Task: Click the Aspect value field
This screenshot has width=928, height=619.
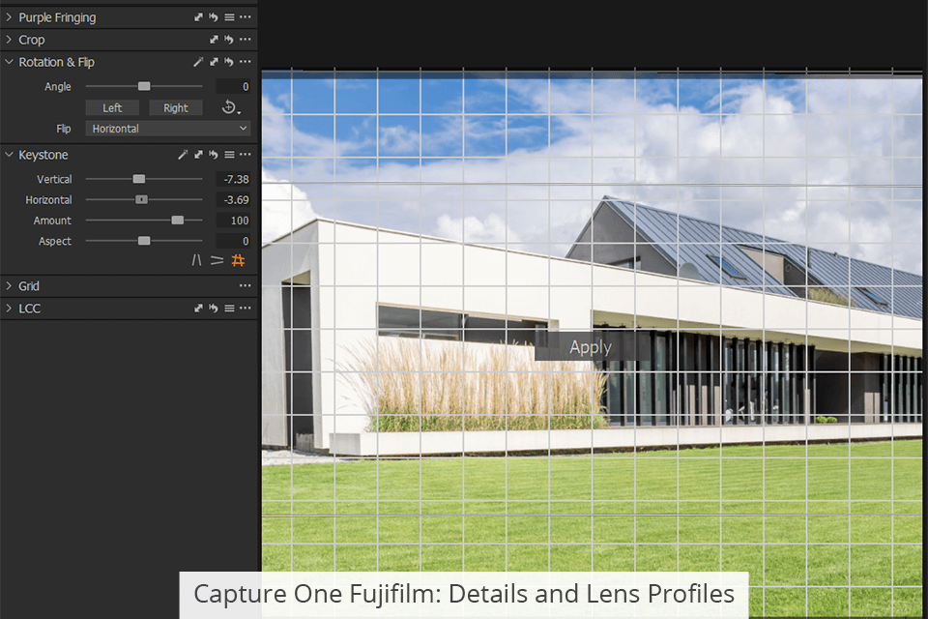Action: [x=233, y=241]
